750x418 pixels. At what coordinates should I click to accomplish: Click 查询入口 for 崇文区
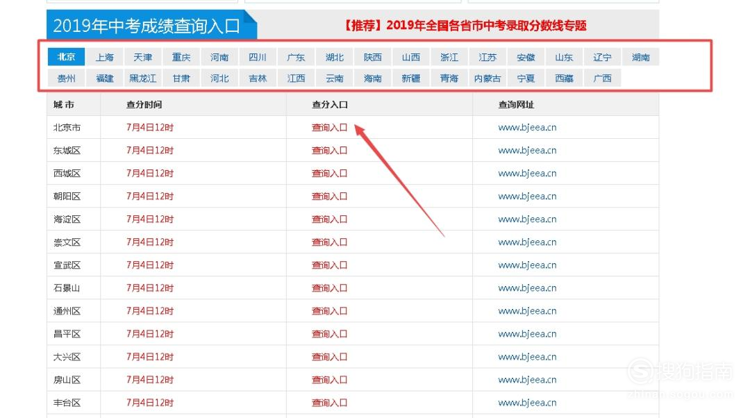[329, 242]
